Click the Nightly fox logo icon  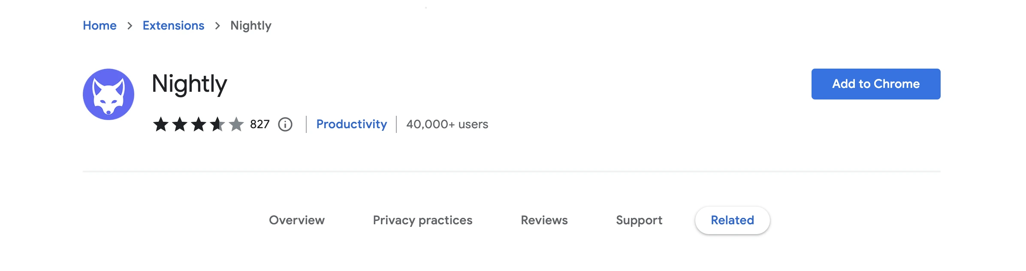[x=109, y=94]
